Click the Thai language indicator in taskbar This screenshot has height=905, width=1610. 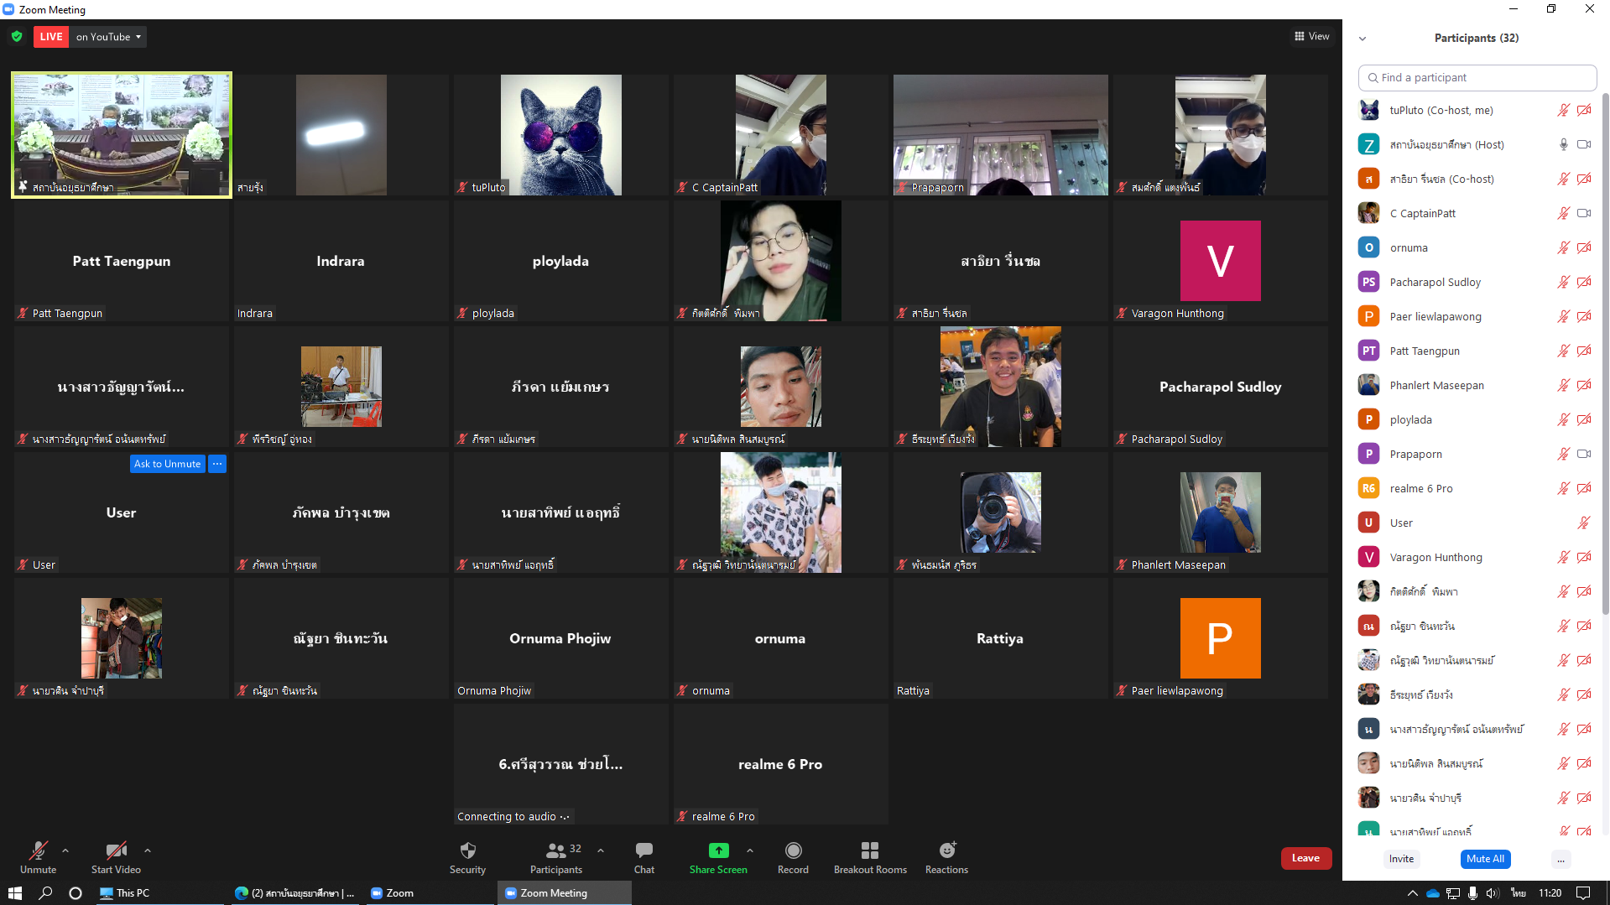pyautogui.click(x=1519, y=893)
